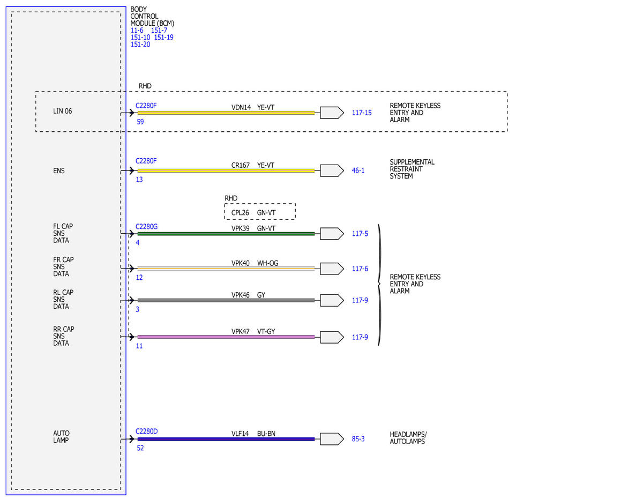This screenshot has height=497, width=643.
Task: Click pin number 11 on the VPK47 wire
Action: coord(139,346)
